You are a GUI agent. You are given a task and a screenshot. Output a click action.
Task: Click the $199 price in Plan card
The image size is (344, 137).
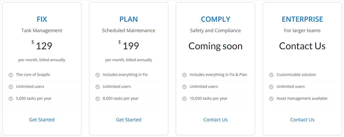130,46
